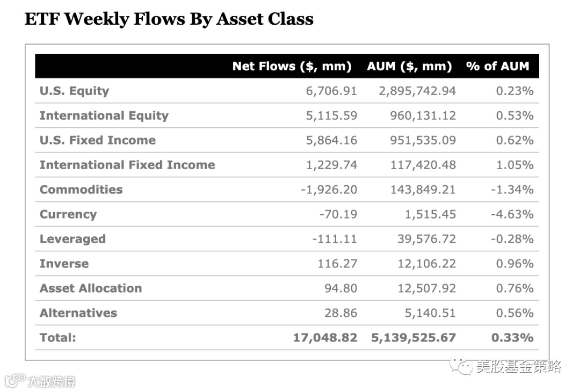
Task: Select the Inverse row label
Action: [x=64, y=264]
